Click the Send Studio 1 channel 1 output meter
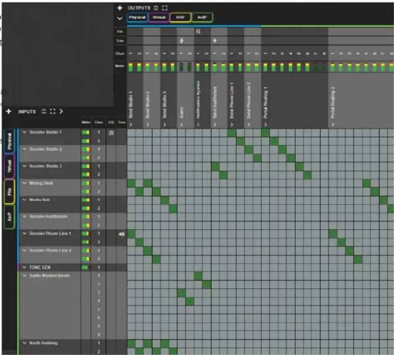The width and height of the screenshot is (394, 355). point(131,67)
